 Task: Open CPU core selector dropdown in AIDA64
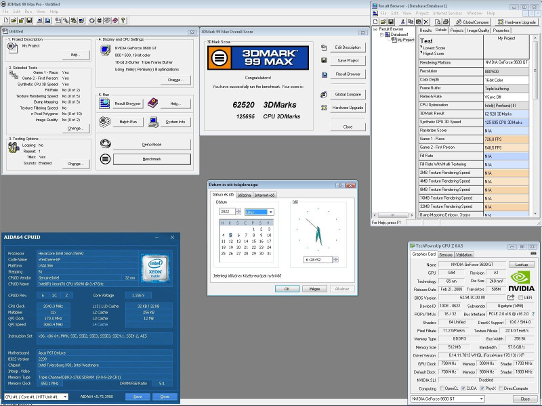click(x=65, y=397)
